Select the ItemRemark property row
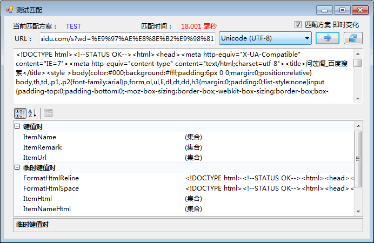Viewport: 374px width, 243px height. (187, 147)
